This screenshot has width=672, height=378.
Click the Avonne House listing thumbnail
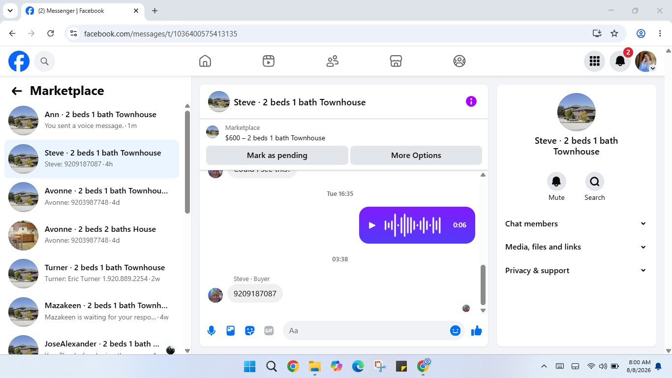(23, 235)
